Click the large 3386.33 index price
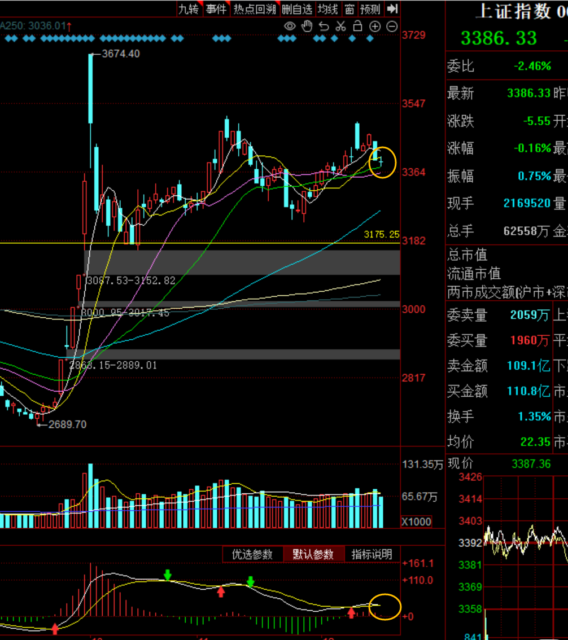Image resolution: width=568 pixels, height=640 pixels. [499, 38]
